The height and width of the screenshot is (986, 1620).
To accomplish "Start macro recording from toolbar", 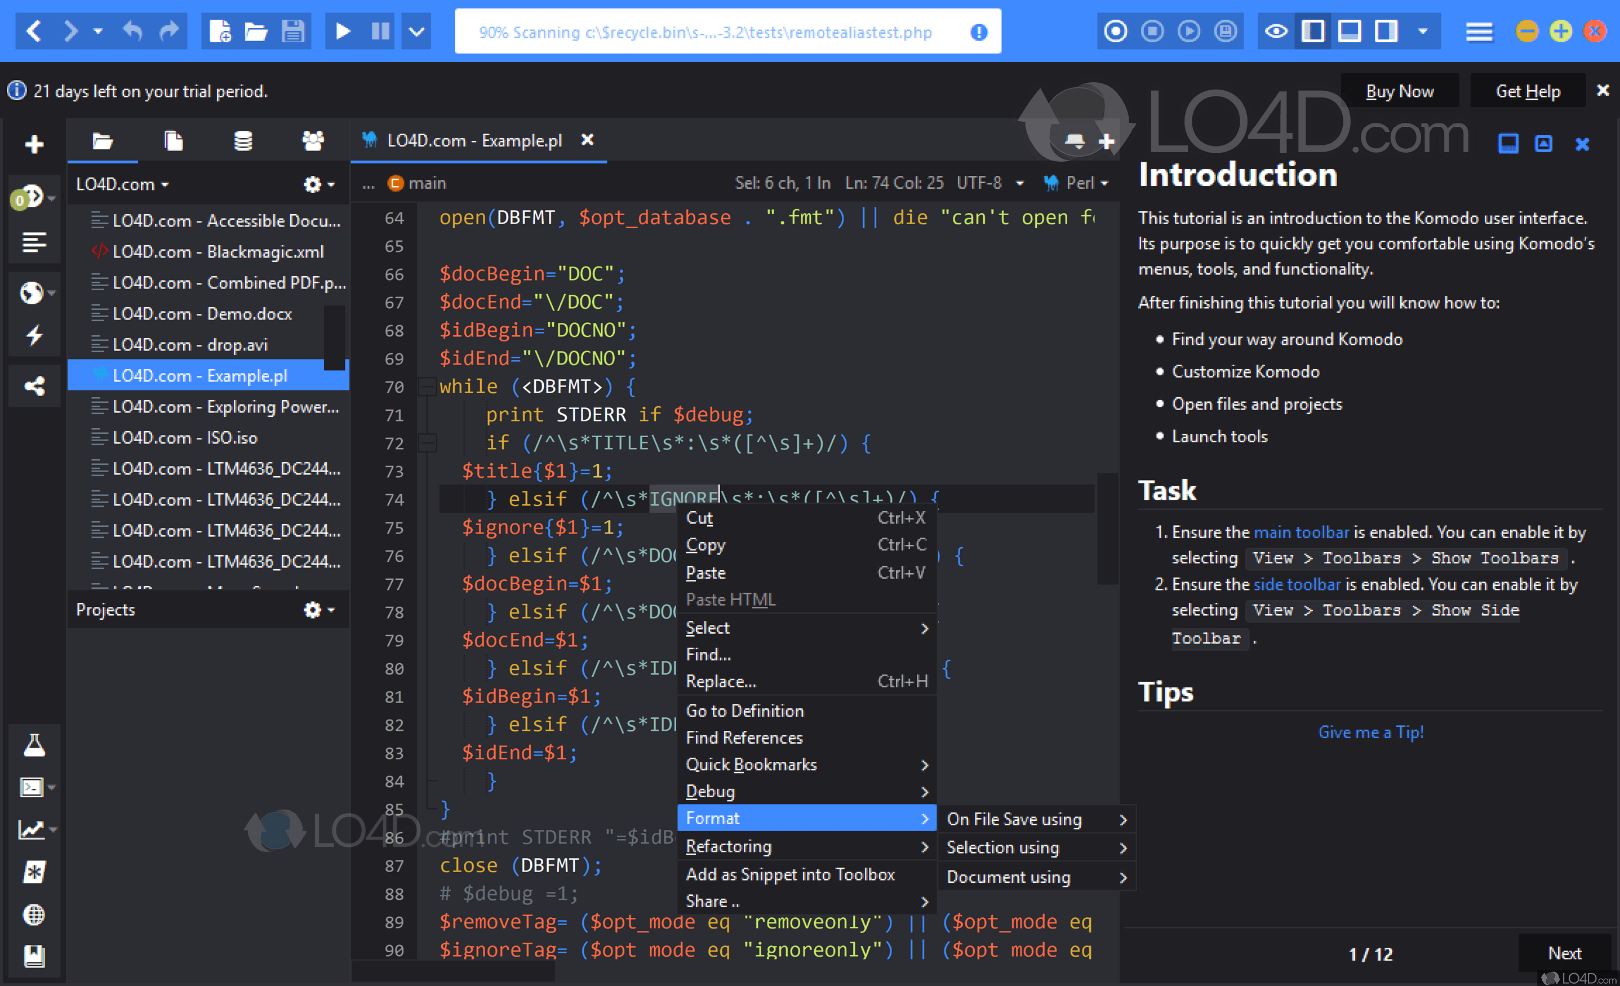I will [1115, 31].
